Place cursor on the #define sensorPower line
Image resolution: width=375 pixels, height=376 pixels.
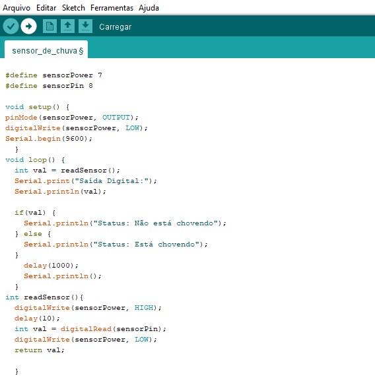(53, 75)
